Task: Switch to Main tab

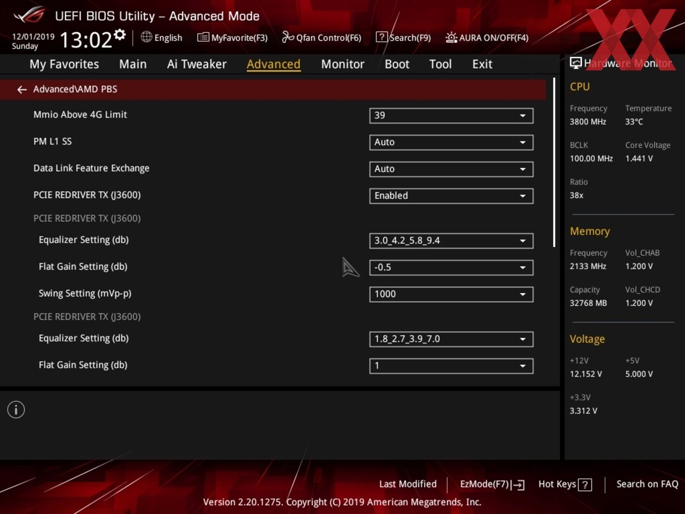Action: point(133,64)
